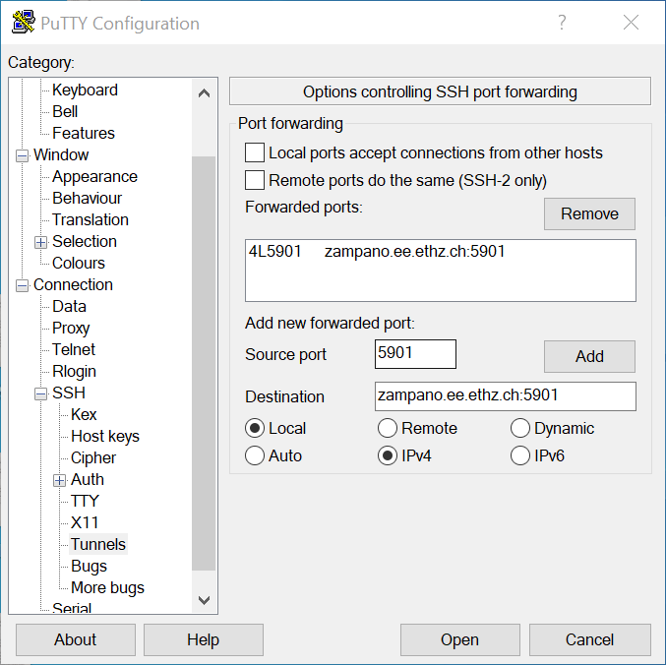
Task: Open the Behaviour category
Action: tap(87, 199)
